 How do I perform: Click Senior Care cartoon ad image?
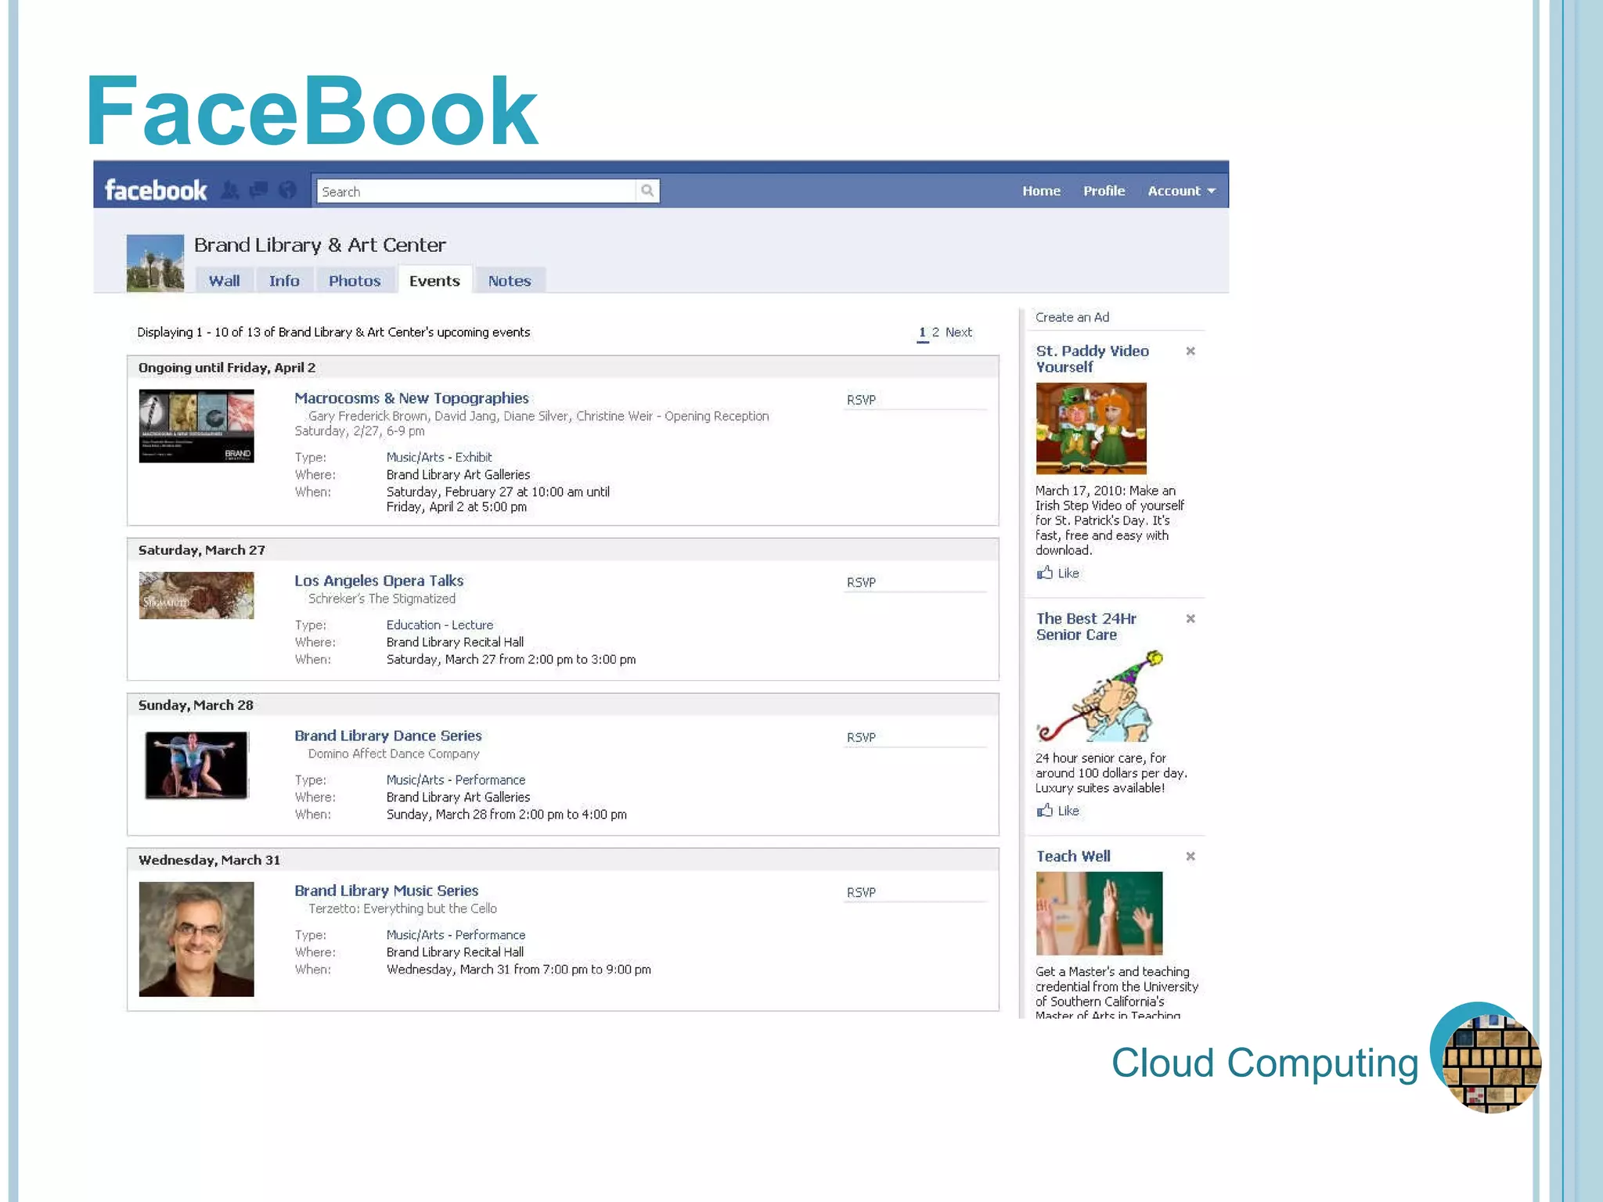click(1100, 696)
